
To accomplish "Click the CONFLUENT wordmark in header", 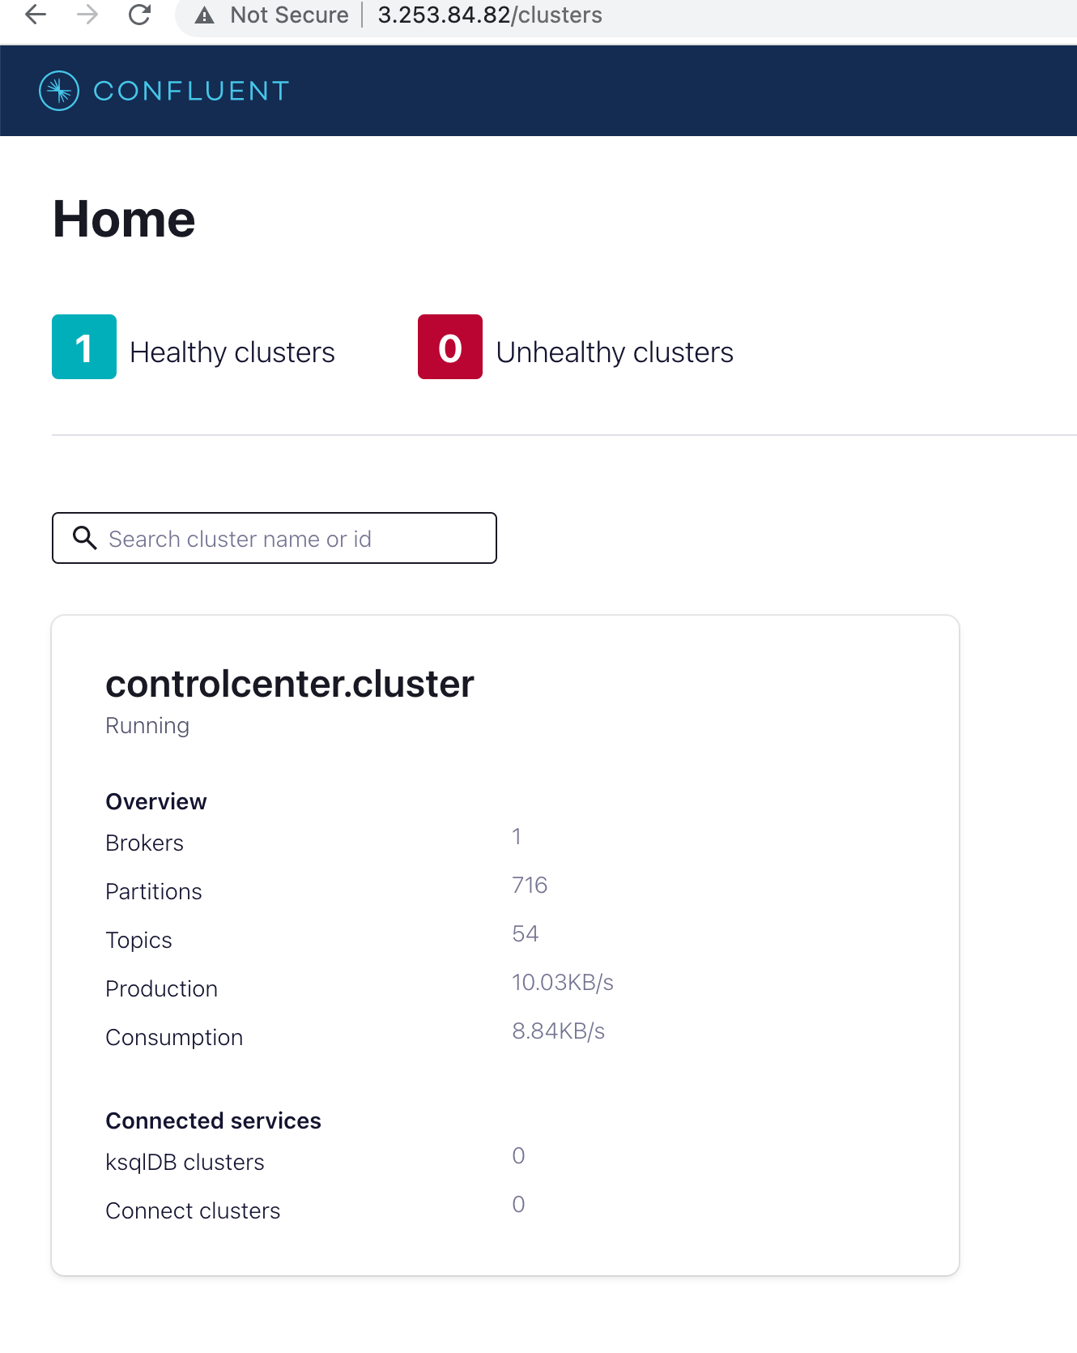I will coord(191,91).
